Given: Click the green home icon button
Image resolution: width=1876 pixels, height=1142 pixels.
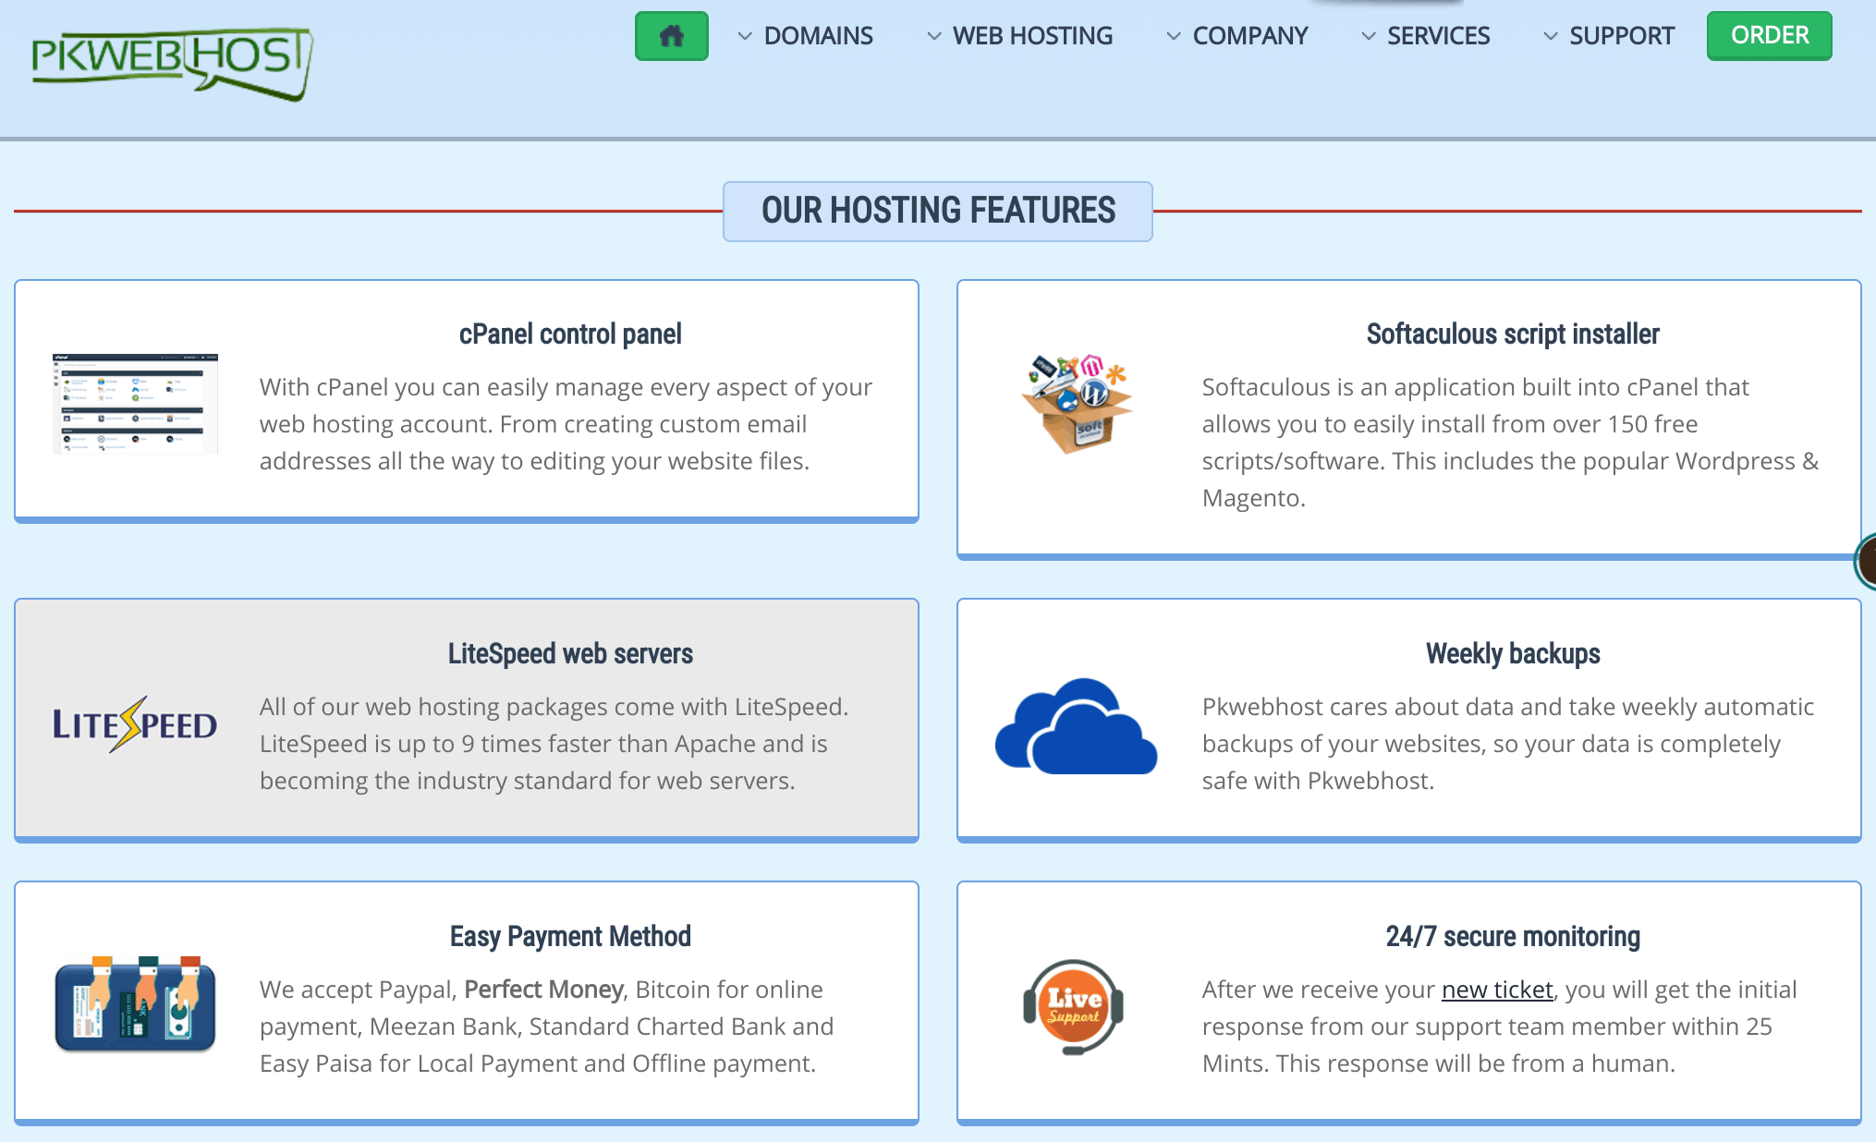Looking at the screenshot, I should point(671,36).
